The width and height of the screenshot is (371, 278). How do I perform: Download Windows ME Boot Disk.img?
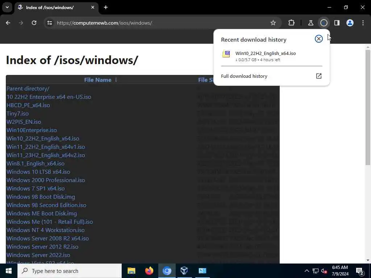pos(42,214)
